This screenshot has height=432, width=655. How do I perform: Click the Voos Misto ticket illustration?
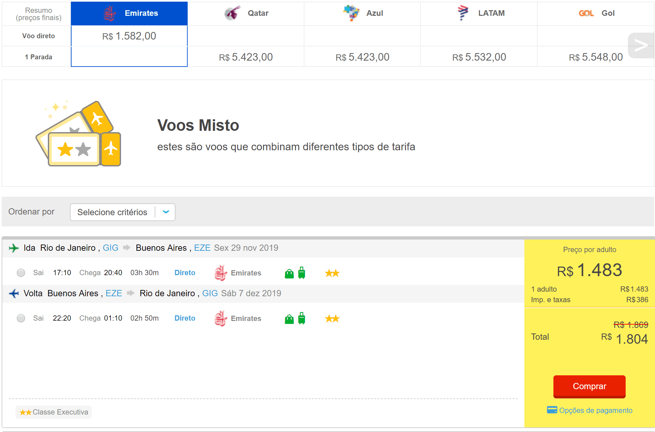click(78, 133)
